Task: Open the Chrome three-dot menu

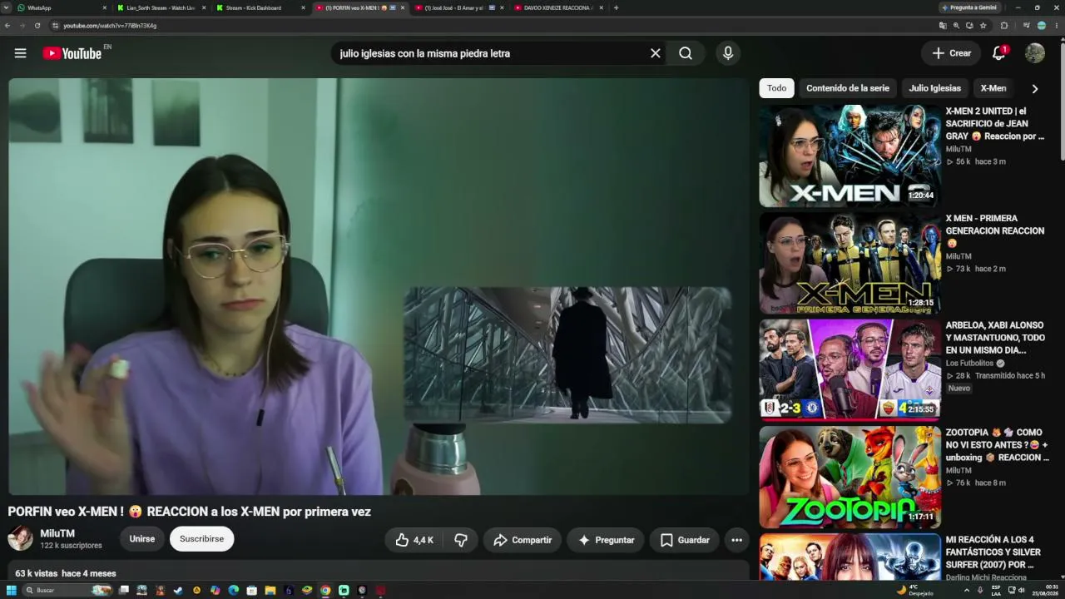Action: click(1056, 26)
